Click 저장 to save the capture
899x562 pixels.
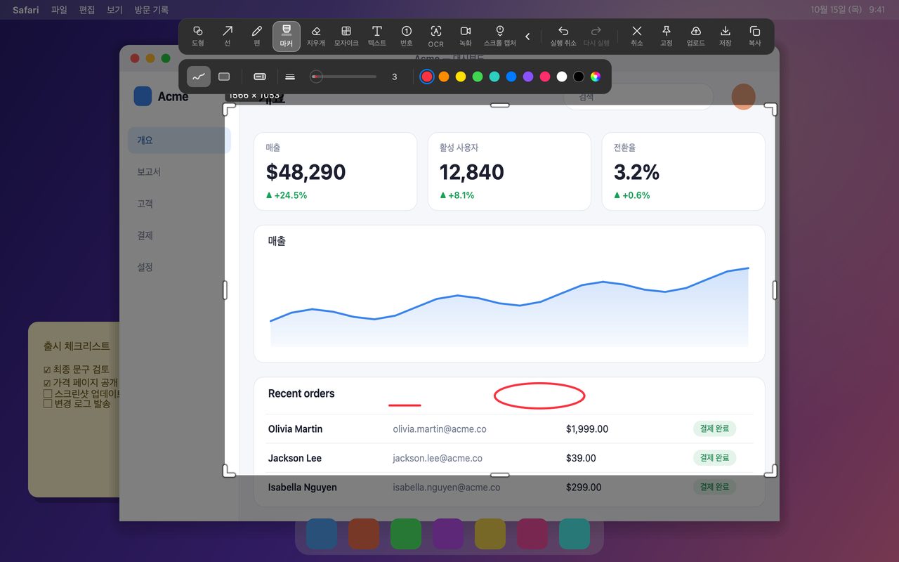(x=726, y=37)
